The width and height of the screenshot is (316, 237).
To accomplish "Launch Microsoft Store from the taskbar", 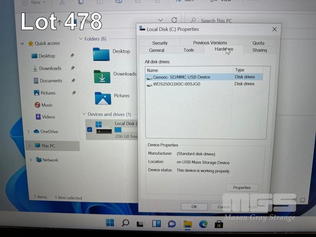I will pyautogui.click(x=218, y=224).
